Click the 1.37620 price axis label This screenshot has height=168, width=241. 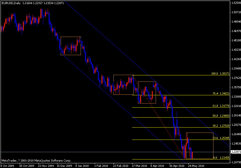coord(236,78)
